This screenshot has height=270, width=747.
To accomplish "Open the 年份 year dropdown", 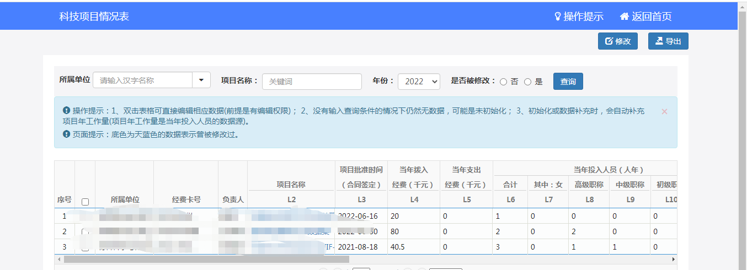I will [418, 81].
